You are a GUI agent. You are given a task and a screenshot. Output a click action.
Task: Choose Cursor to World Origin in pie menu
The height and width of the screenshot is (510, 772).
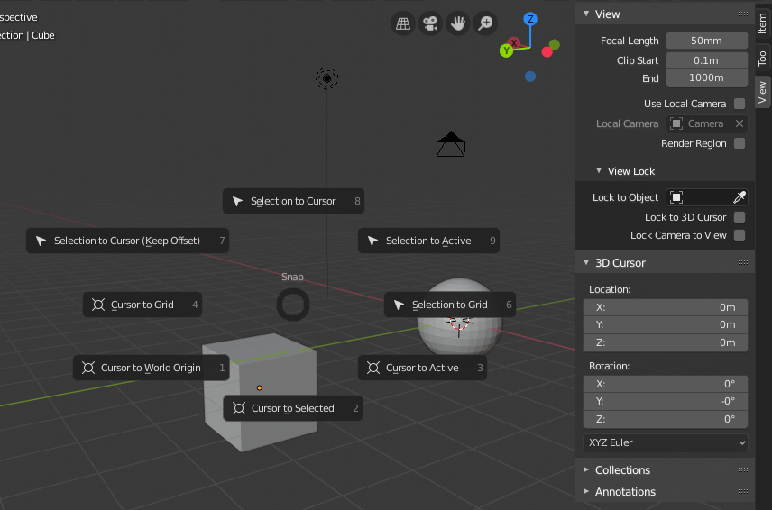(x=150, y=368)
